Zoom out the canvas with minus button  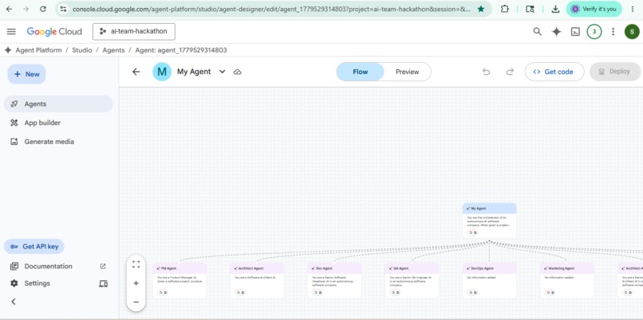click(136, 302)
